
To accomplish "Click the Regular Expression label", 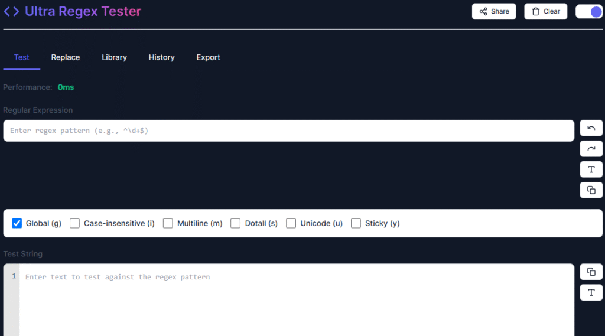I will (38, 110).
